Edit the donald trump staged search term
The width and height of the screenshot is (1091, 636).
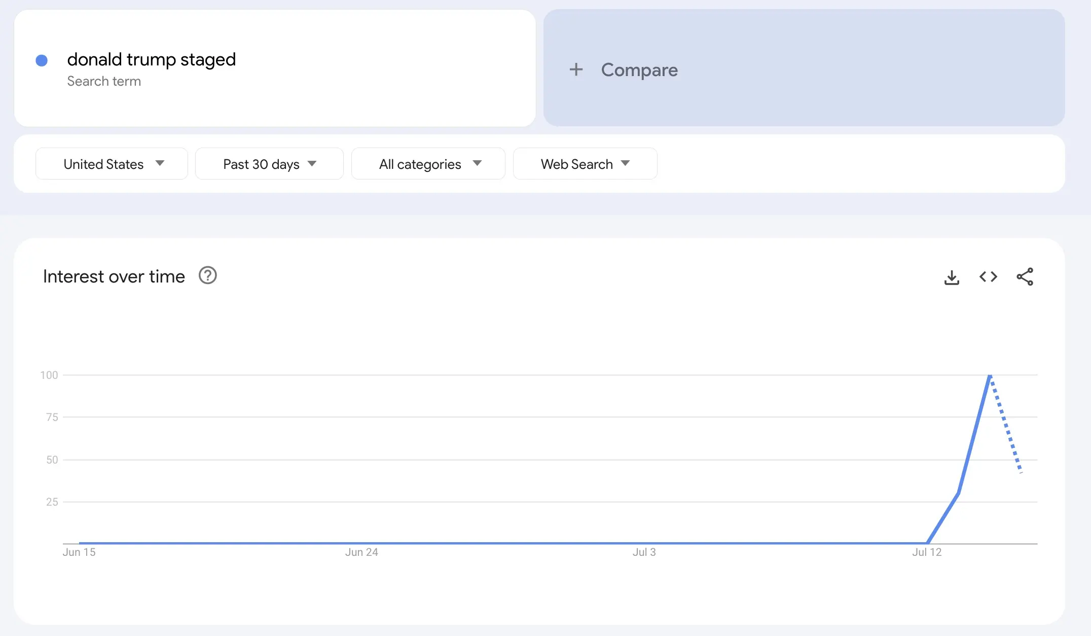click(151, 60)
